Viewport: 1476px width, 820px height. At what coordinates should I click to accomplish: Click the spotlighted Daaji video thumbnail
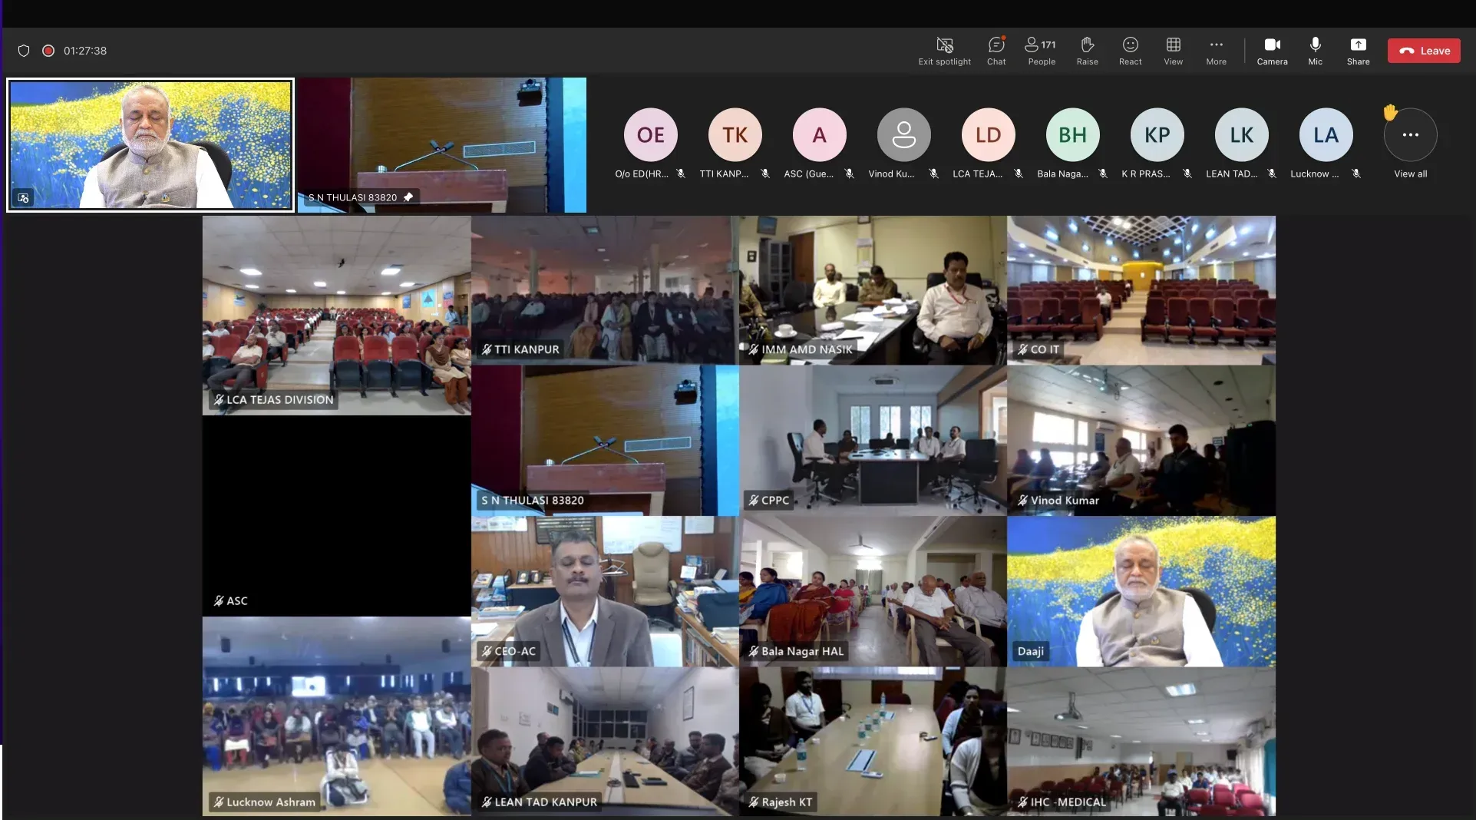tap(150, 145)
